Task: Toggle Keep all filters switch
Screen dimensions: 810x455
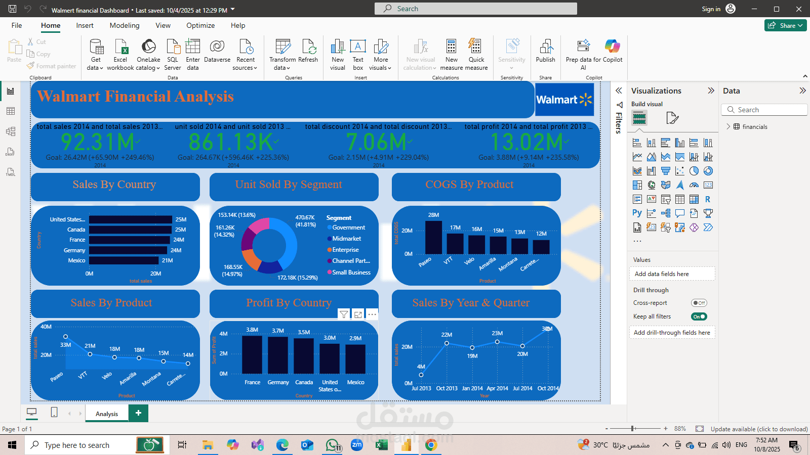Action: (699, 316)
